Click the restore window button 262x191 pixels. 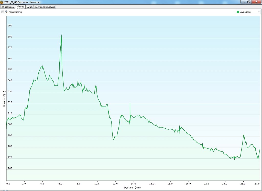point(248,2)
